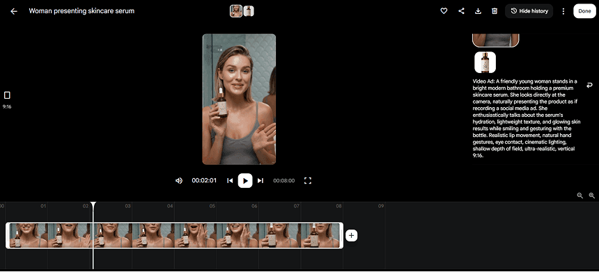Download the video

point(478,11)
